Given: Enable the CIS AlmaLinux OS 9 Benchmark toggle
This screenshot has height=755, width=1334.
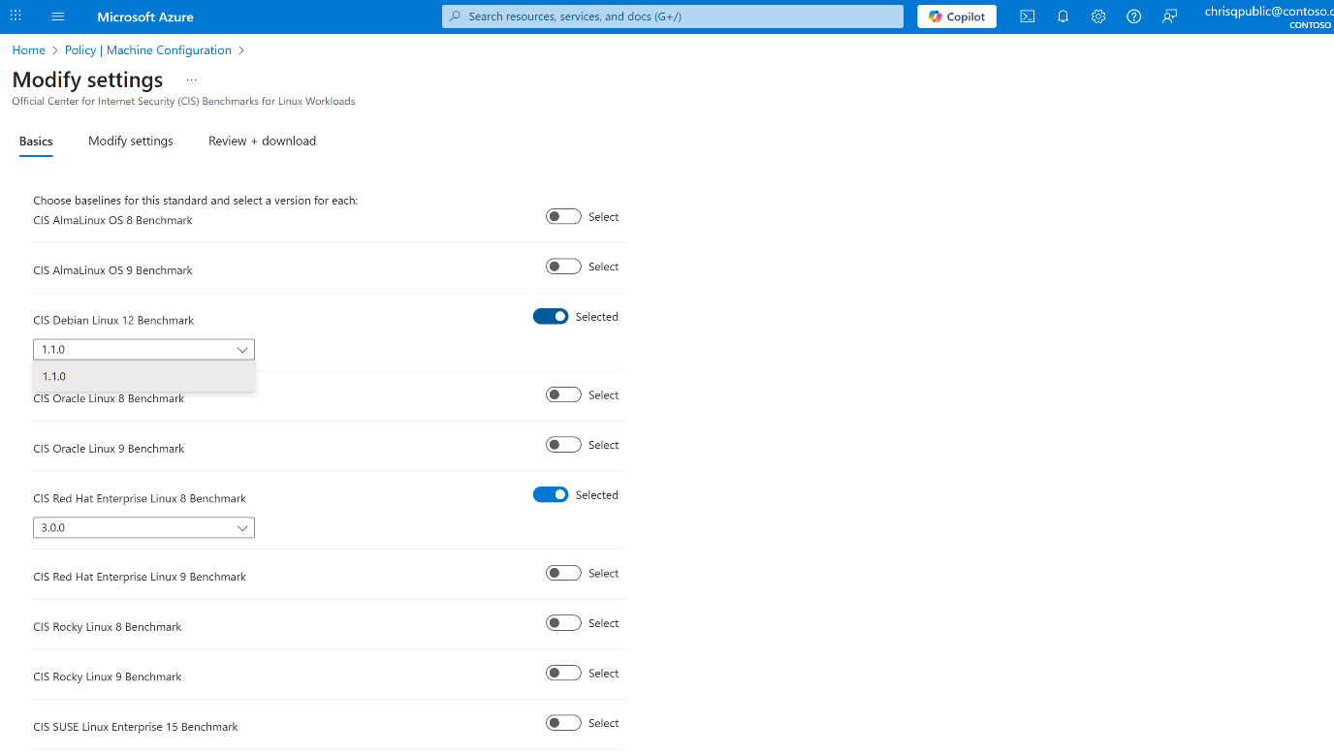Looking at the screenshot, I should pos(563,267).
